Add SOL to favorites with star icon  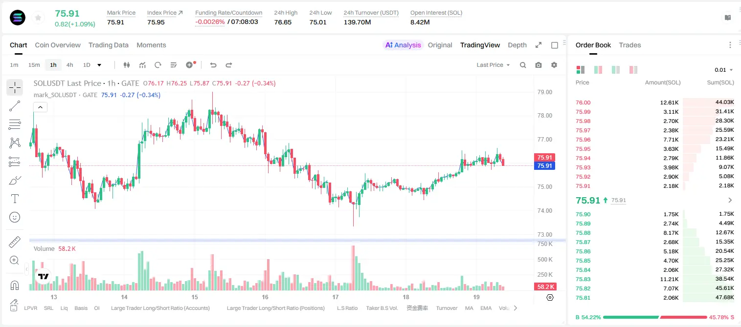click(x=38, y=18)
